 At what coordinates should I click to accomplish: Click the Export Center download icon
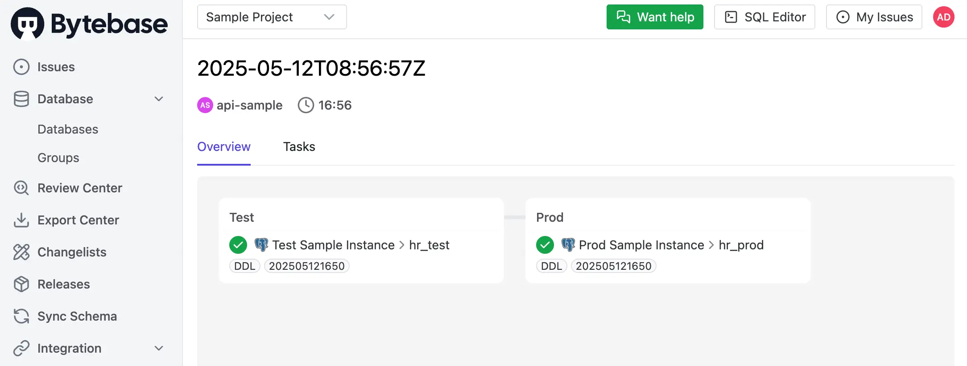click(21, 220)
